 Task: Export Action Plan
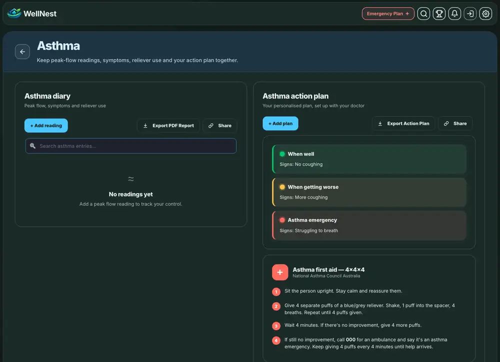403,123
